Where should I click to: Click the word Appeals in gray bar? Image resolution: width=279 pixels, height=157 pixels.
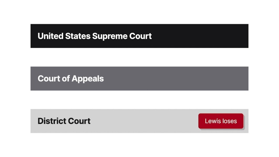click(88, 79)
